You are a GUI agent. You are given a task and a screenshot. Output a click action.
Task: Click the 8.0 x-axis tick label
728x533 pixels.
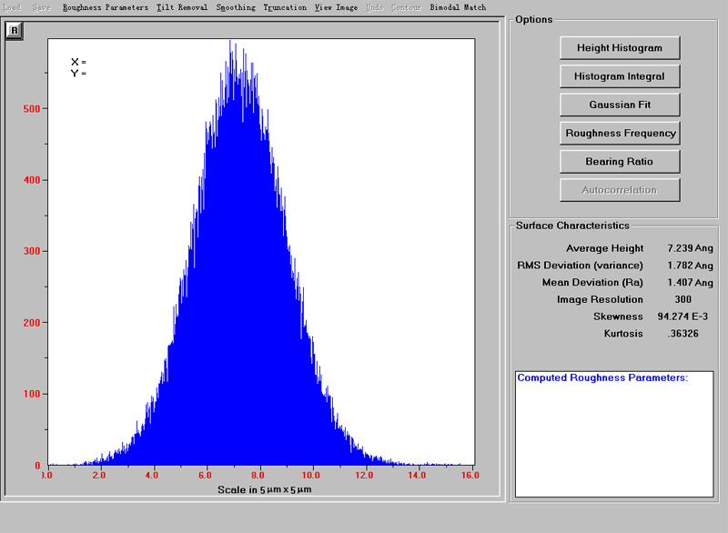tap(258, 475)
